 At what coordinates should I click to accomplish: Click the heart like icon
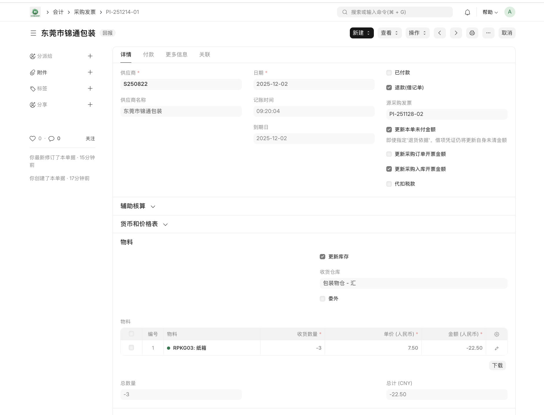tap(32, 138)
